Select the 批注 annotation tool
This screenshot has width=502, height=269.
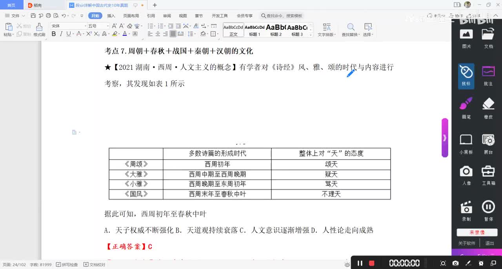[488, 76]
